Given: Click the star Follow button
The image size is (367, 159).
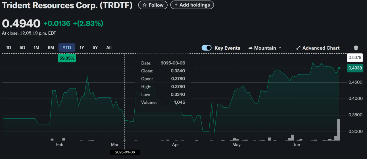Looking at the screenshot, I should [153, 5].
